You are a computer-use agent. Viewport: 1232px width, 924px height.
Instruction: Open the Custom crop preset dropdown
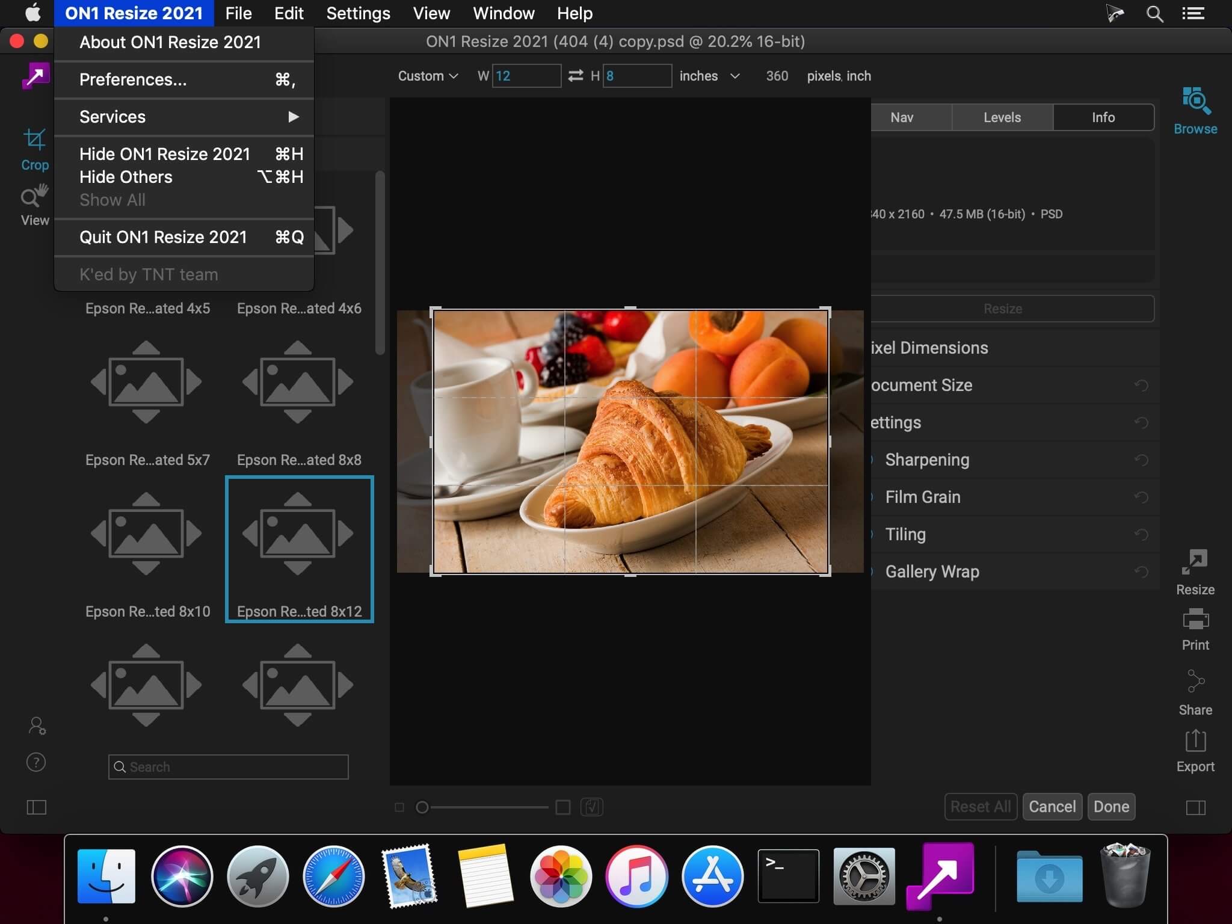click(x=428, y=76)
